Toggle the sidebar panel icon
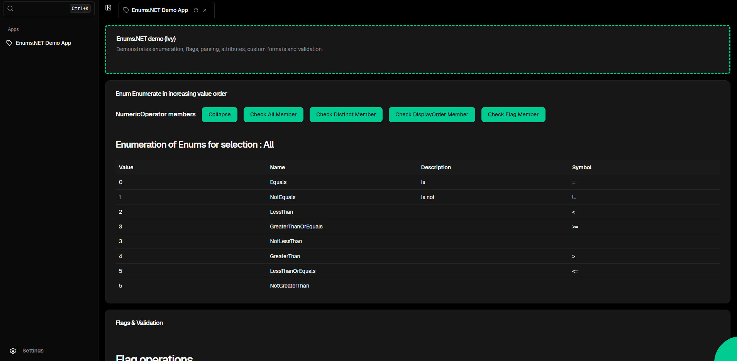 (x=108, y=8)
